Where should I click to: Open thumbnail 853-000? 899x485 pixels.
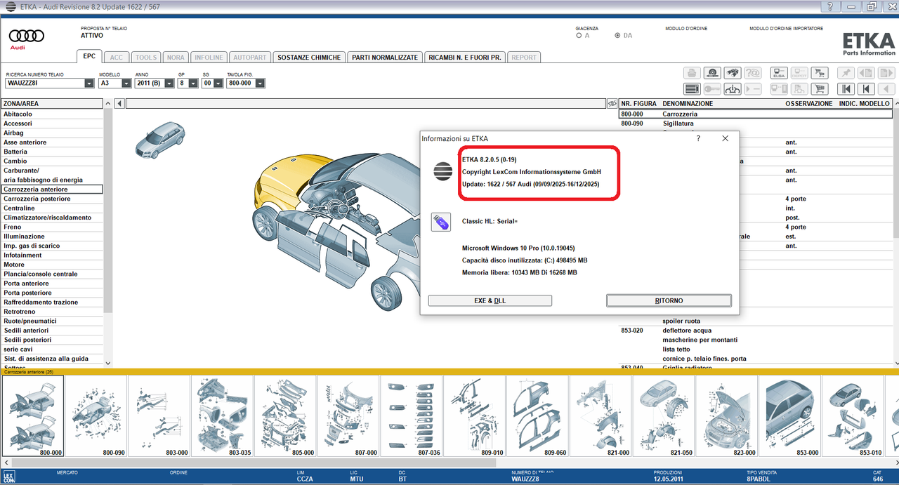[x=789, y=416]
